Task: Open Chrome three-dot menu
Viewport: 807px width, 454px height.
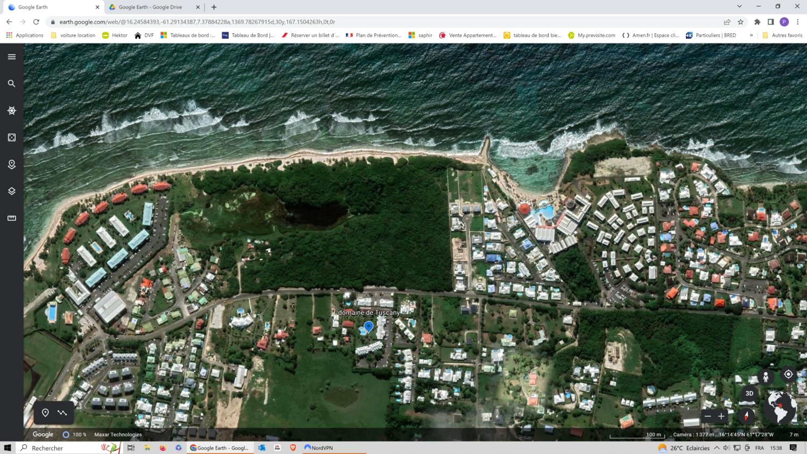Action: [x=798, y=22]
